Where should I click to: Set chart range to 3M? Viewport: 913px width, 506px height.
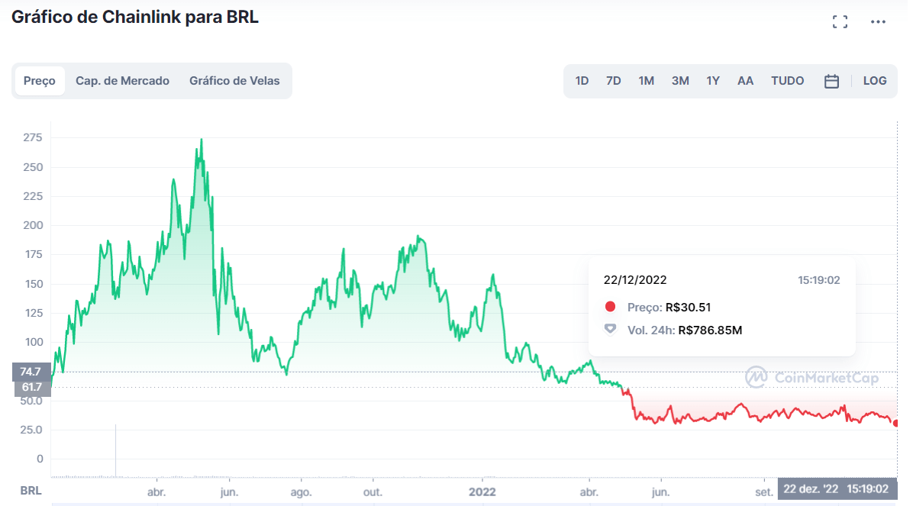pyautogui.click(x=680, y=81)
